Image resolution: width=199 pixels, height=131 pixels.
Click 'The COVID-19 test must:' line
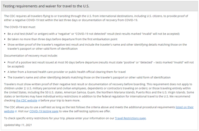tap(20, 27)
